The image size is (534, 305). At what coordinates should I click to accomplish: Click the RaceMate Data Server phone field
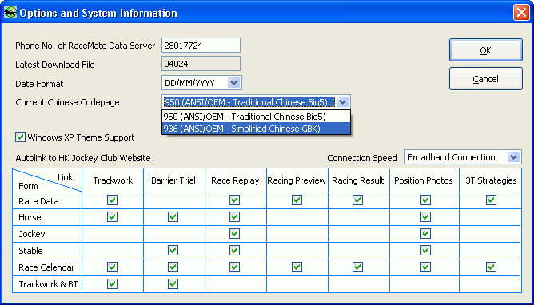(x=201, y=46)
